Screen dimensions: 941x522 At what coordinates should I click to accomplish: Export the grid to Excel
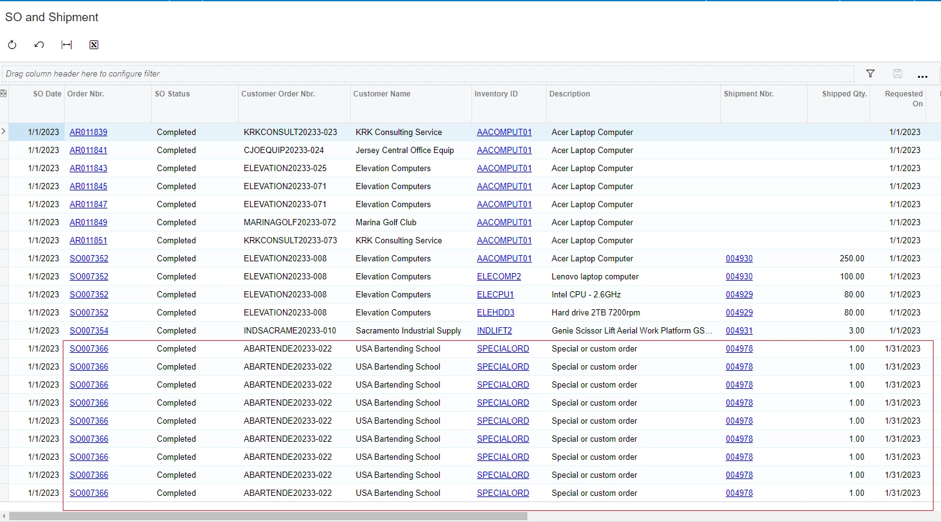click(94, 44)
